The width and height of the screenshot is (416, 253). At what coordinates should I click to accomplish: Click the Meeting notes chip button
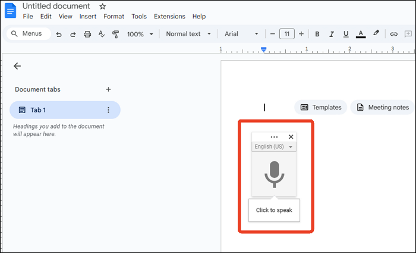coord(382,107)
